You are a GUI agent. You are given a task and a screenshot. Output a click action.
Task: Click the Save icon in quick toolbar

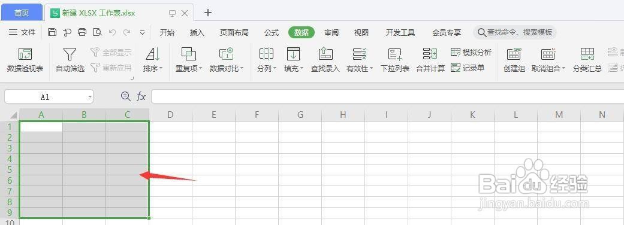52,32
